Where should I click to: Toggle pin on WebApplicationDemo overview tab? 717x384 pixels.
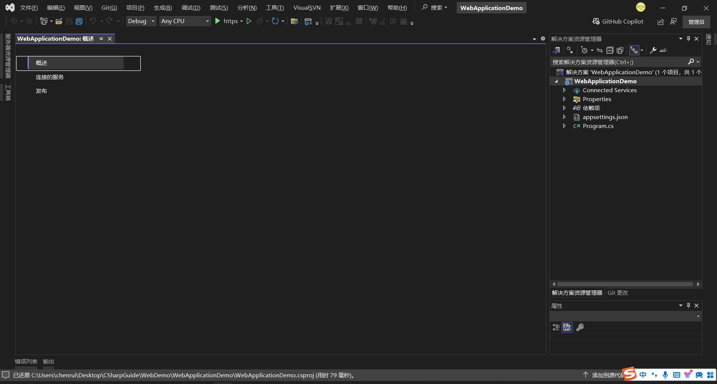[101, 38]
